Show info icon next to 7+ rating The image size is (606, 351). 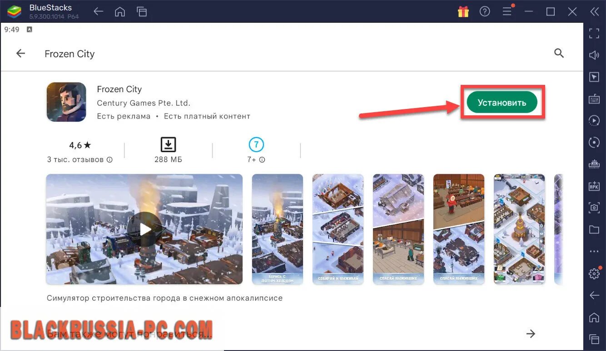pos(262,160)
